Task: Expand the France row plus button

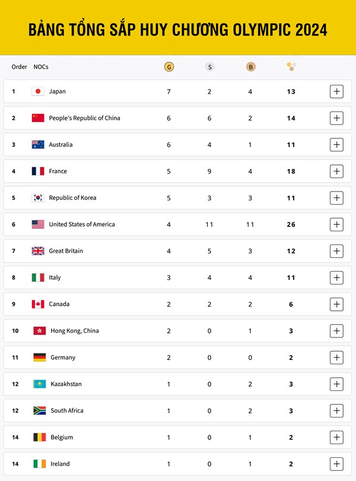Action: [336, 171]
